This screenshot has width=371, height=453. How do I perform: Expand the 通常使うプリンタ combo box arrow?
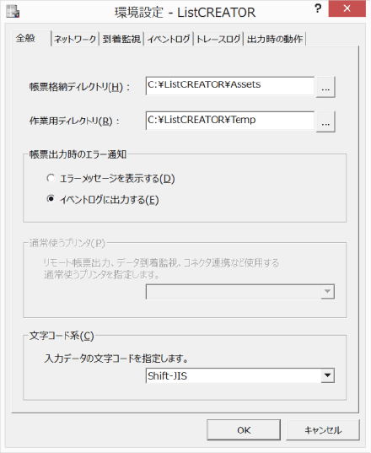pyautogui.click(x=327, y=292)
